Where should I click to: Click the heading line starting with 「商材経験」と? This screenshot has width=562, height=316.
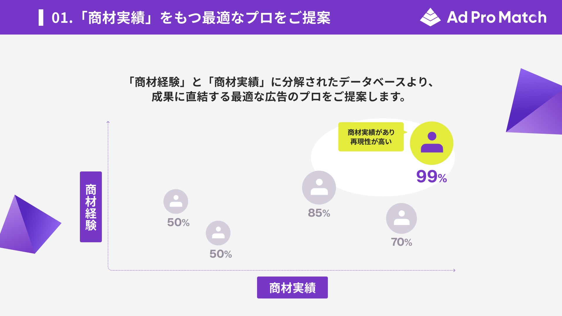(281, 82)
